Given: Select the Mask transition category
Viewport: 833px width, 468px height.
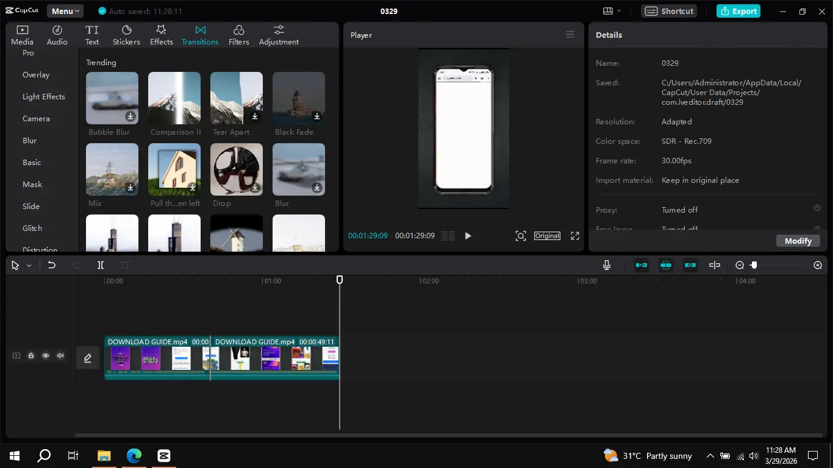Looking at the screenshot, I should 32,185.
